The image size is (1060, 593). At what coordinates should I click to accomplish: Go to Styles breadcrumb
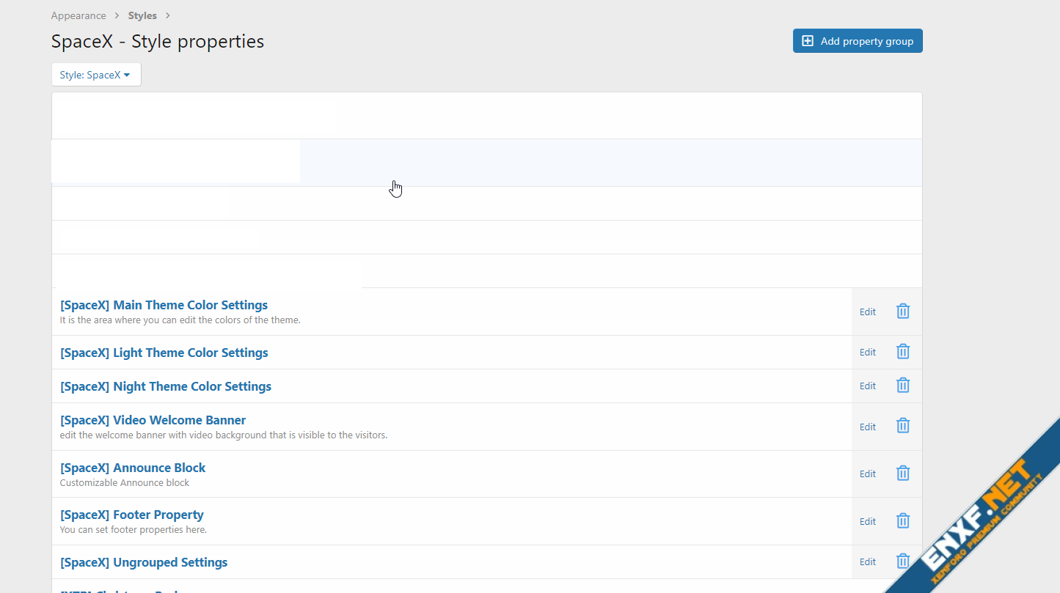(142, 15)
